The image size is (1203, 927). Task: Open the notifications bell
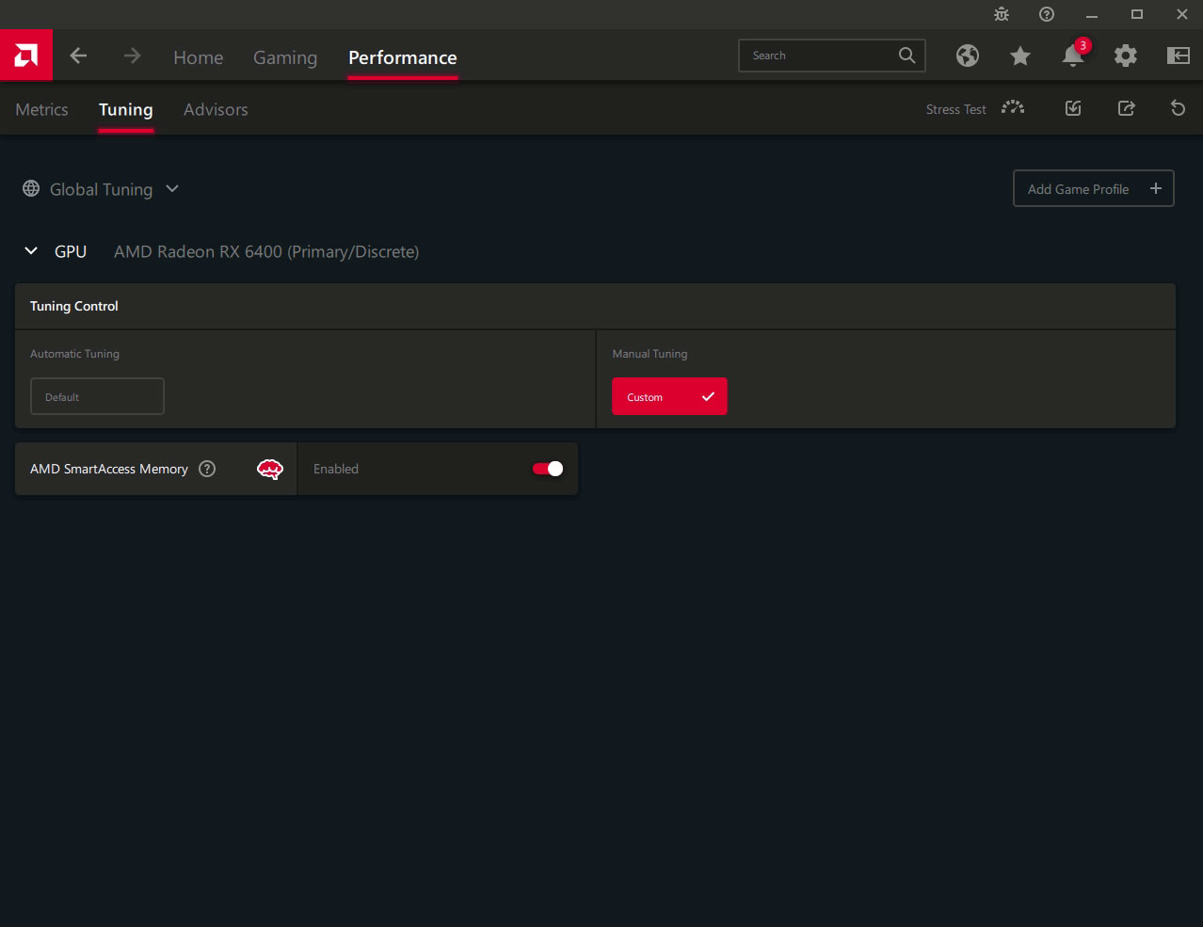pos(1072,56)
